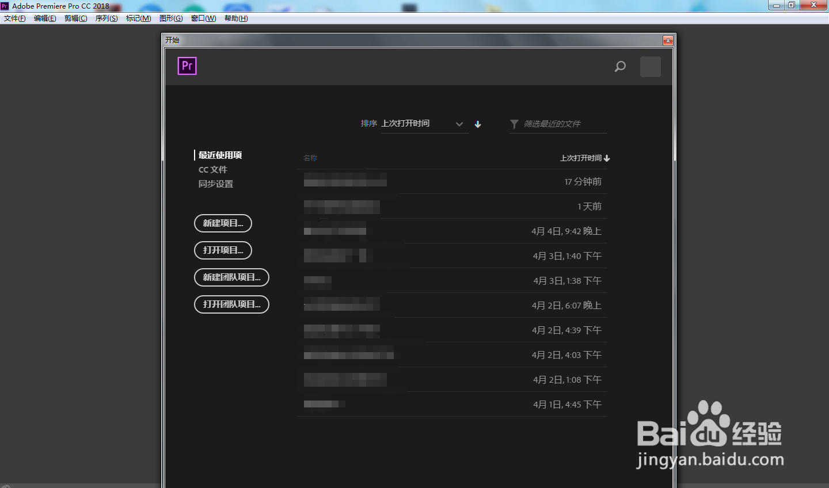Open the search magnifier icon
Viewport: 829px width, 488px height.
tap(620, 67)
